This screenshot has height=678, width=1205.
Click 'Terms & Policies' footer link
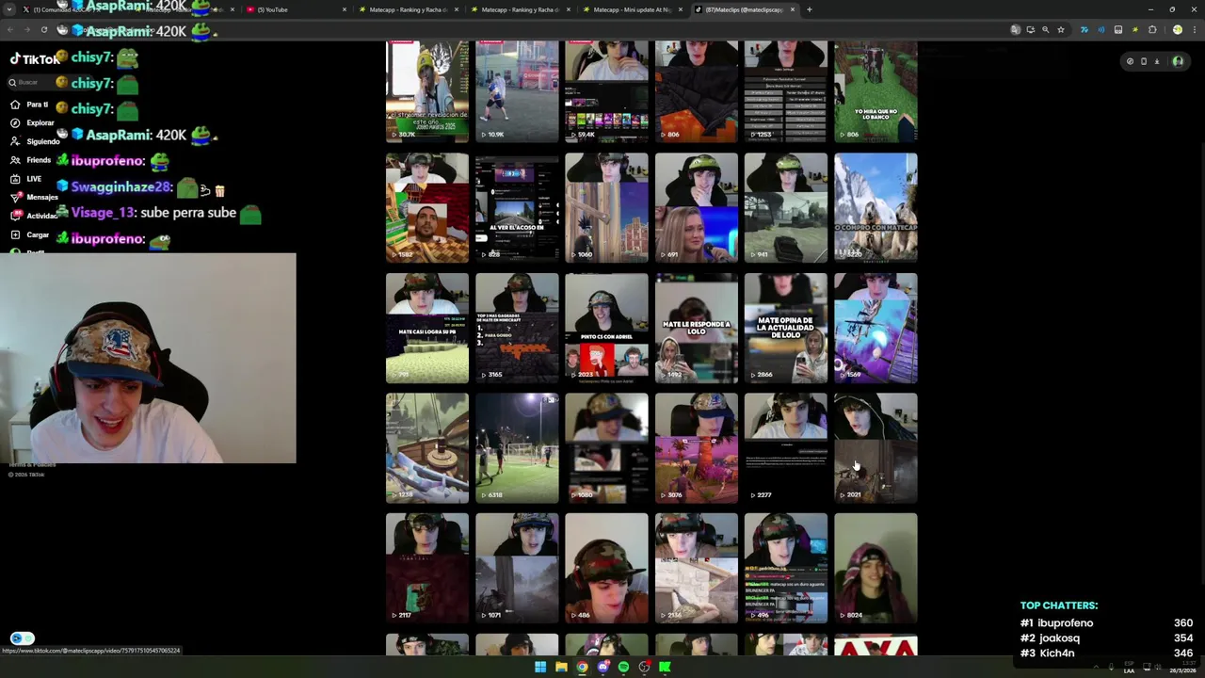pos(32,465)
